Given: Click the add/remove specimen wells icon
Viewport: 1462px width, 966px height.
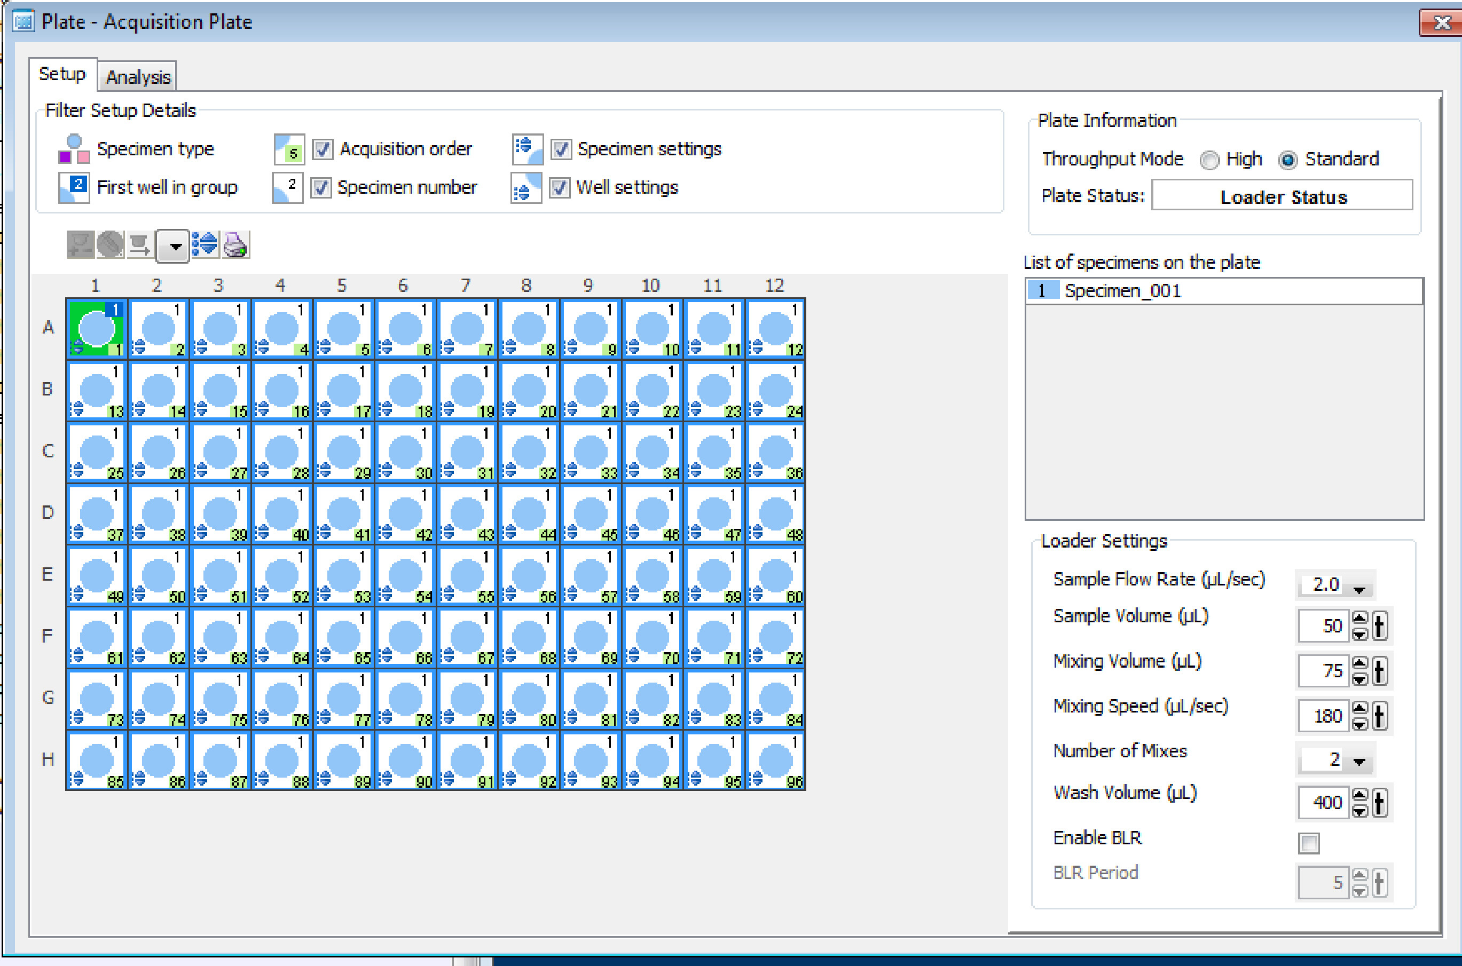Looking at the screenshot, I should point(80,245).
